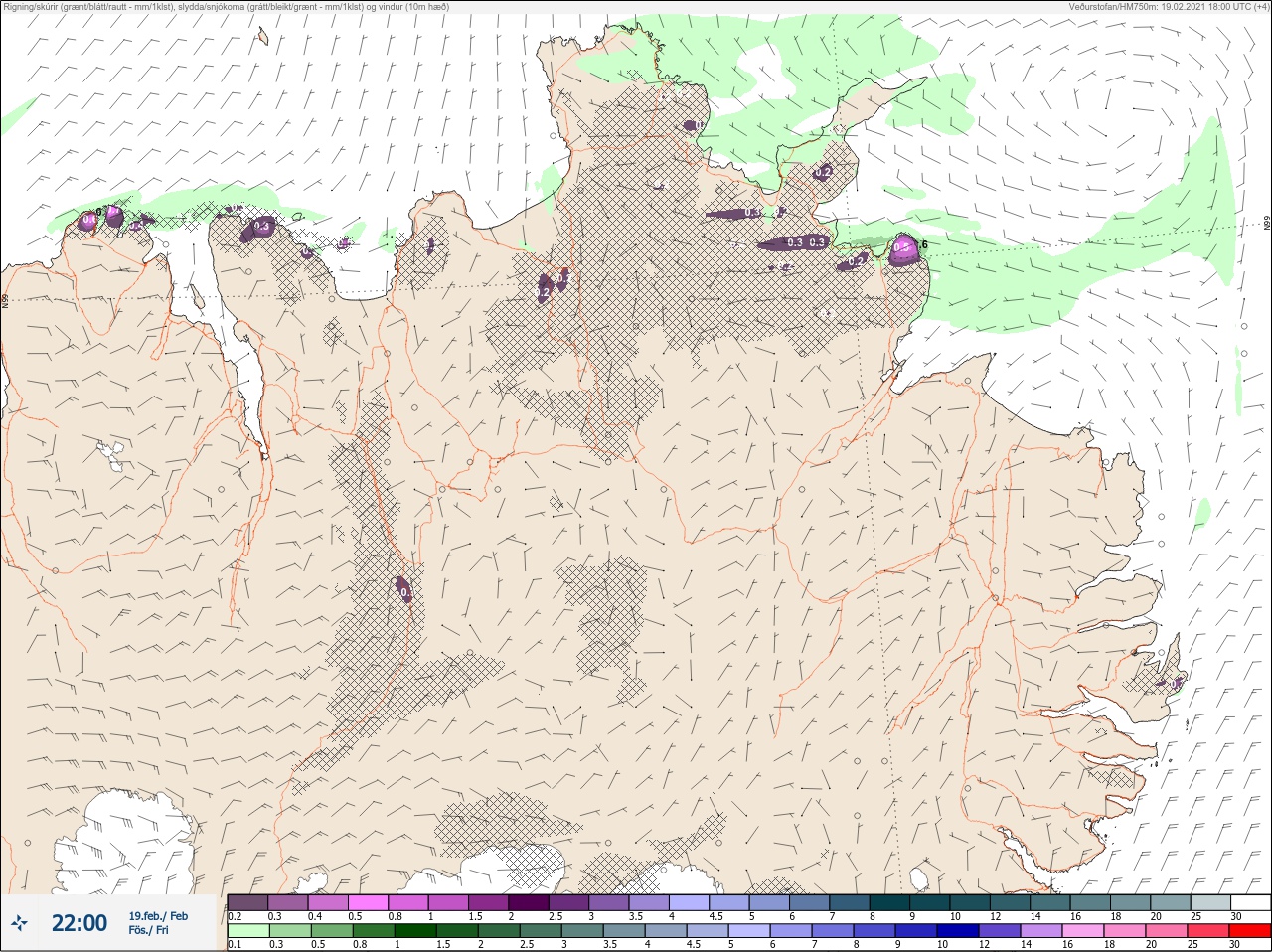The height and width of the screenshot is (952, 1272).
Task: Select upper legend swatch between 0.2 and 0.3
Action: pyautogui.click(x=247, y=901)
